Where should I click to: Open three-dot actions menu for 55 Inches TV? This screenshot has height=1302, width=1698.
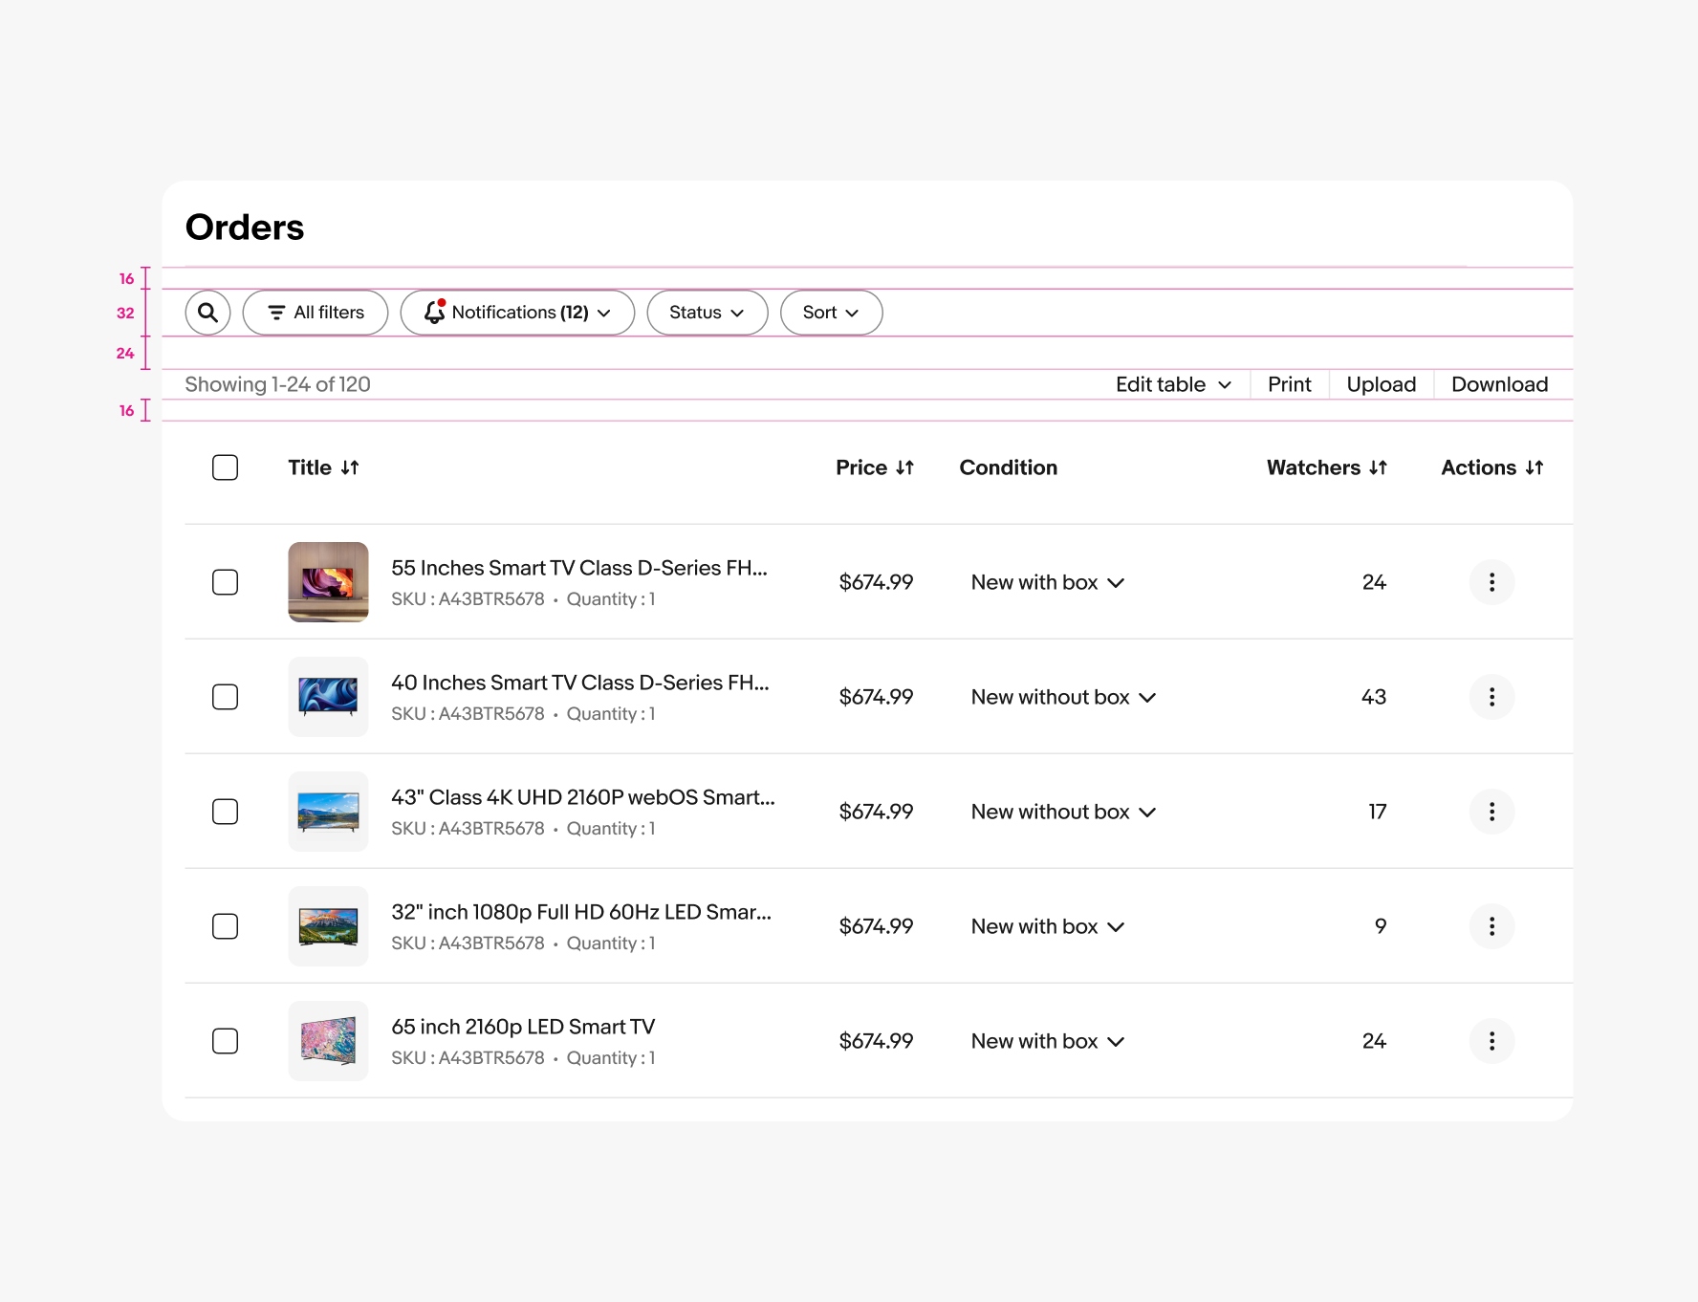[x=1491, y=582]
